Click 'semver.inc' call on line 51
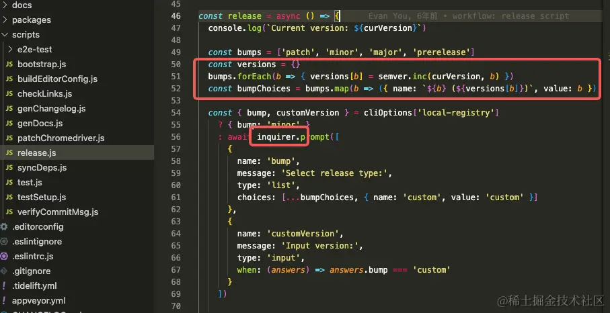This screenshot has height=313, width=610. (x=403, y=76)
